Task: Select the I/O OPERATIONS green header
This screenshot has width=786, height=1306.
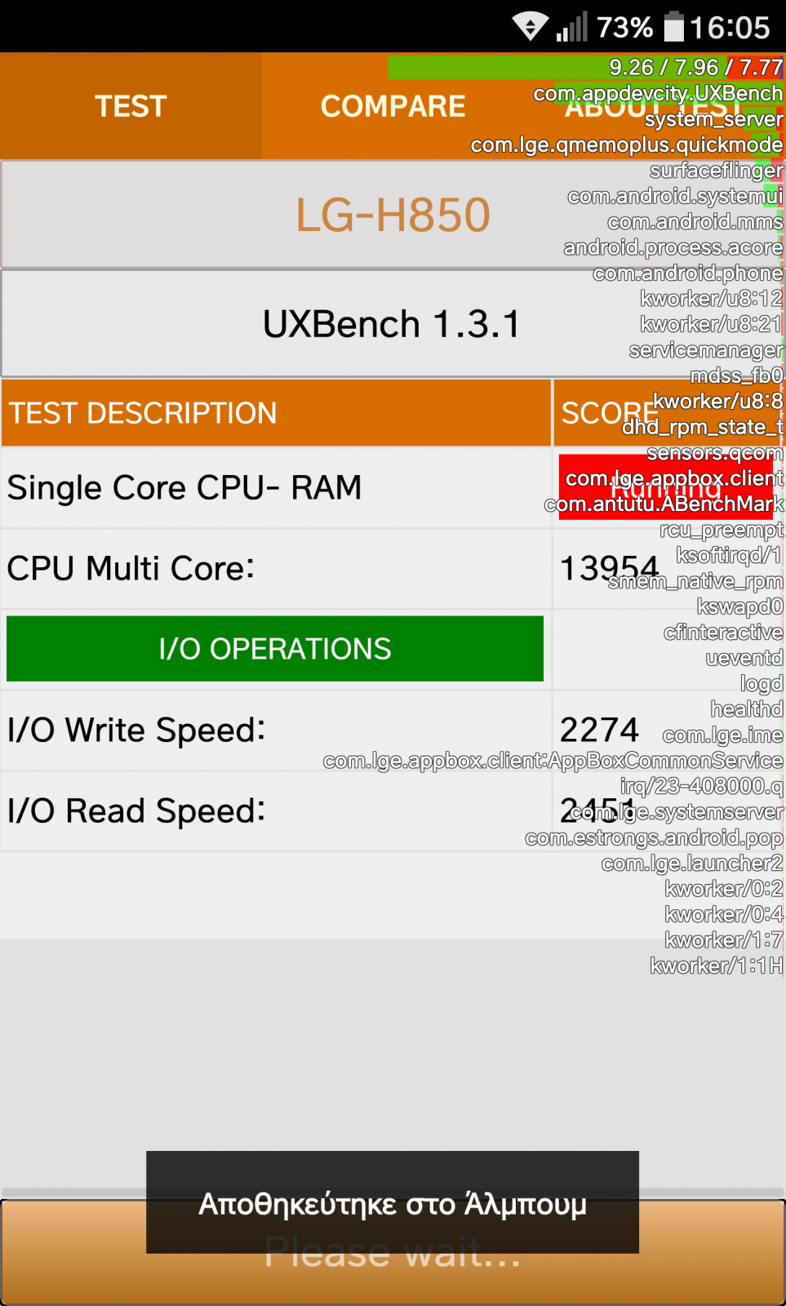Action: point(275,649)
